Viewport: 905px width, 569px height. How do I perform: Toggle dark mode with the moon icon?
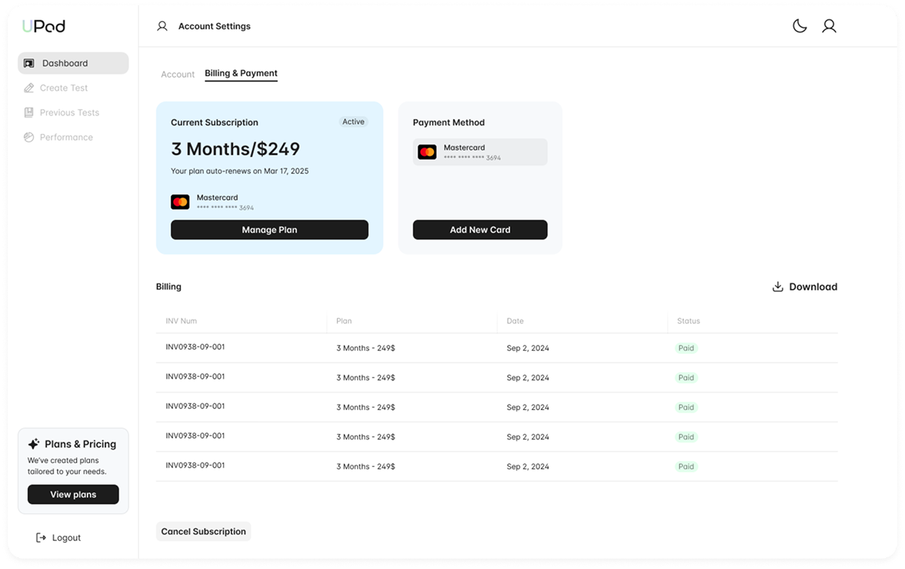tap(799, 25)
